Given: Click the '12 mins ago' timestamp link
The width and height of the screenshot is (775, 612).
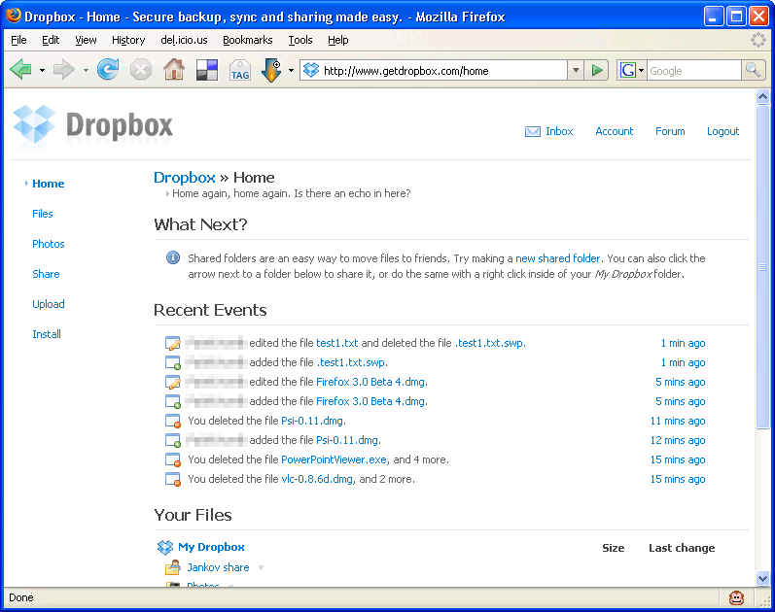Looking at the screenshot, I should click(x=678, y=440).
